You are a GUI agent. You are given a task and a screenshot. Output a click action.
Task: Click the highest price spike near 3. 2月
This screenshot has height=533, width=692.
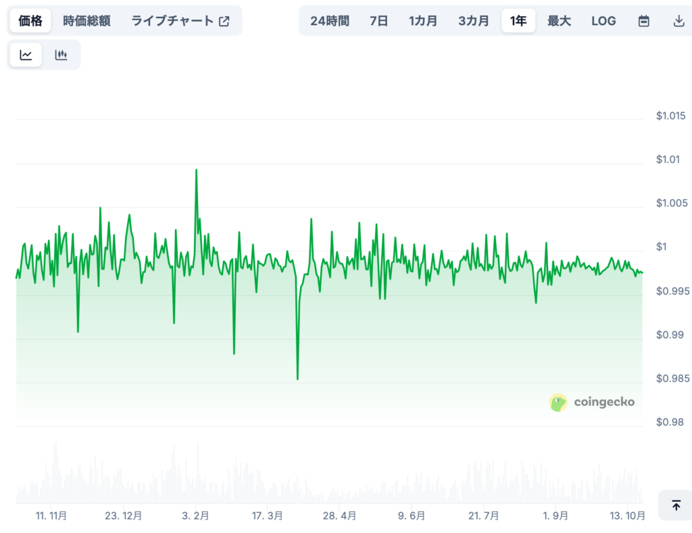click(197, 170)
